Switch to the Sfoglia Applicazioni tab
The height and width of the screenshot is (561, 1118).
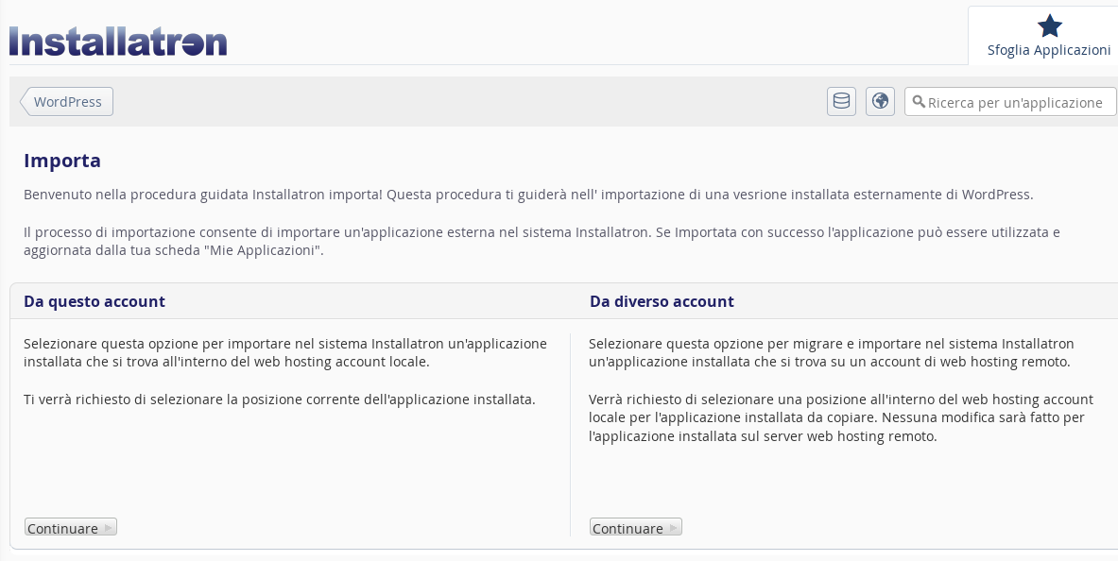(1048, 36)
